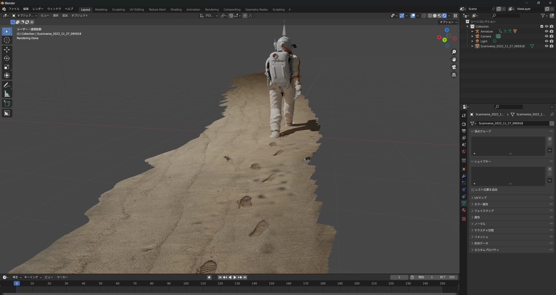556x295 pixels.
Task: Enable the レスト位置を追加 checkbox
Action: pos(473,190)
